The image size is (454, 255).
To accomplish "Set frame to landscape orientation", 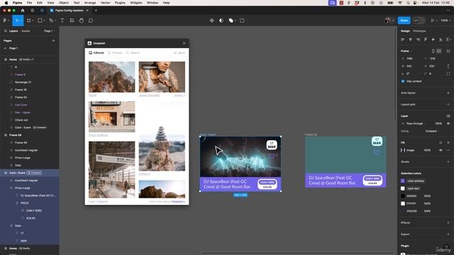I will pyautogui.click(x=439, y=51).
